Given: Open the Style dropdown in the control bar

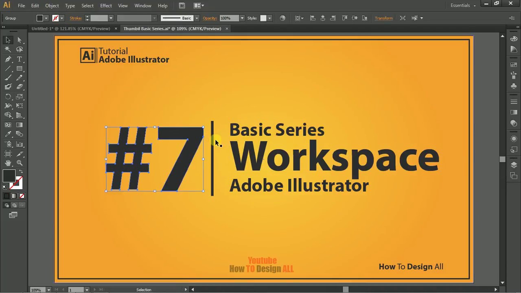Looking at the screenshot, I should tap(269, 18).
